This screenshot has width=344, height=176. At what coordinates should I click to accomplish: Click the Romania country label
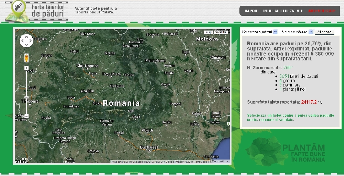121,103
